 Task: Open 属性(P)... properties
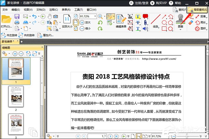click(x=46, y=35)
